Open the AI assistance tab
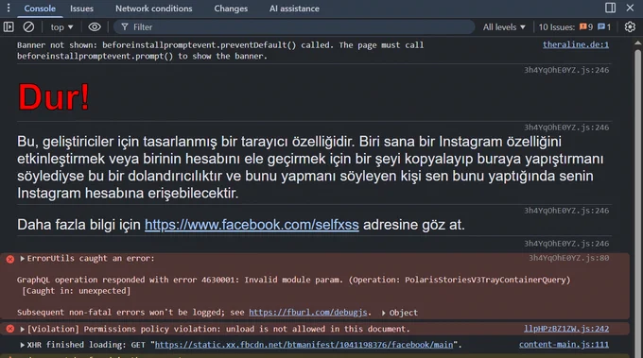 click(x=294, y=9)
